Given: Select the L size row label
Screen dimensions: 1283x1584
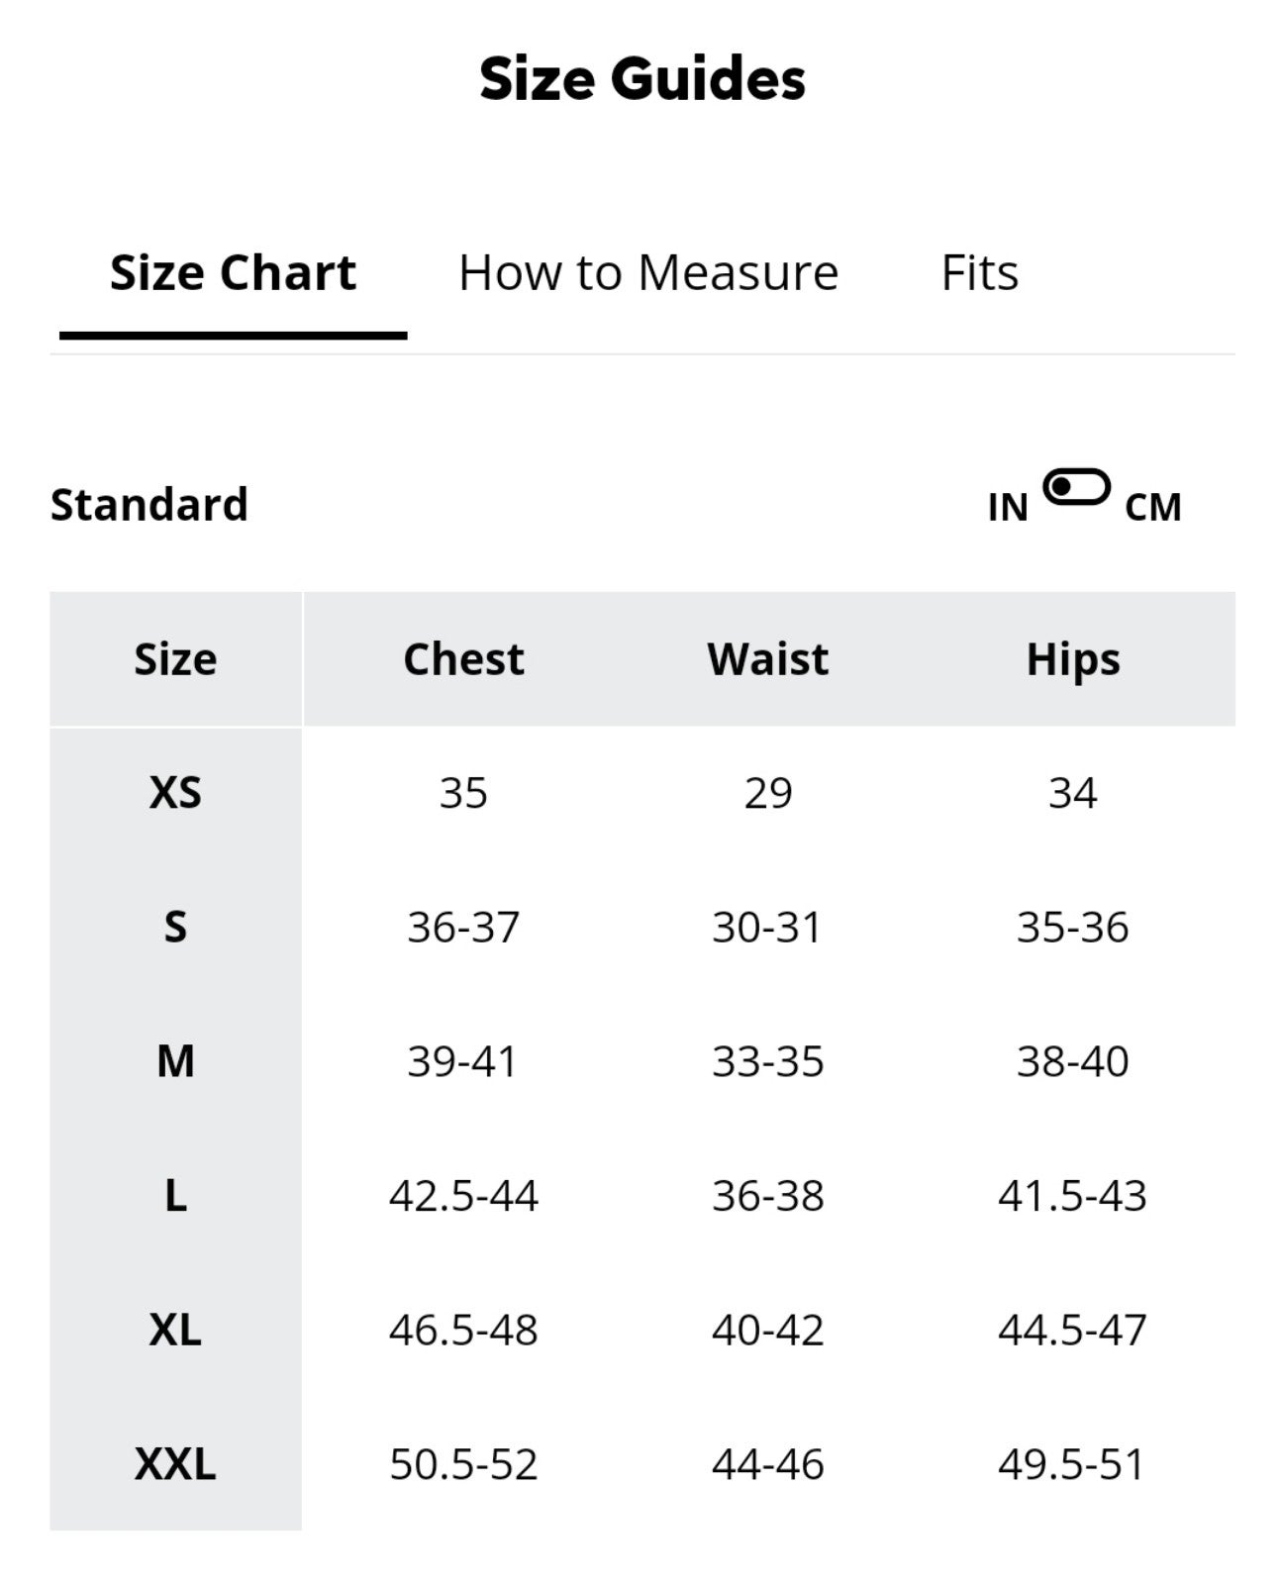Looking at the screenshot, I should pos(175,1196).
